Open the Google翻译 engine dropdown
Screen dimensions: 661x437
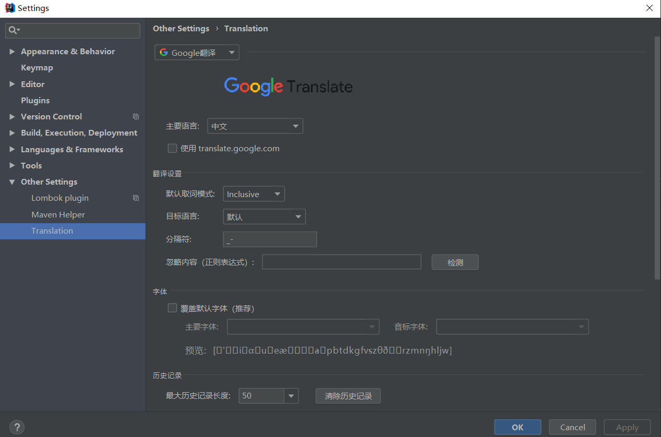coord(197,53)
